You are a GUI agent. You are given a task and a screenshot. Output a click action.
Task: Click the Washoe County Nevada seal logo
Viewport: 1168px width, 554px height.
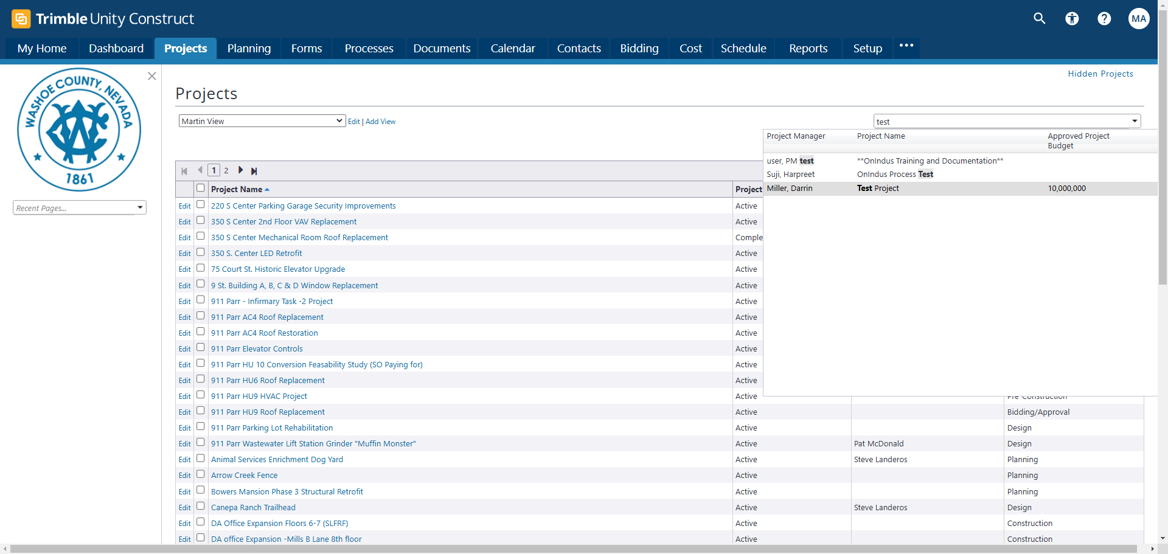click(79, 130)
